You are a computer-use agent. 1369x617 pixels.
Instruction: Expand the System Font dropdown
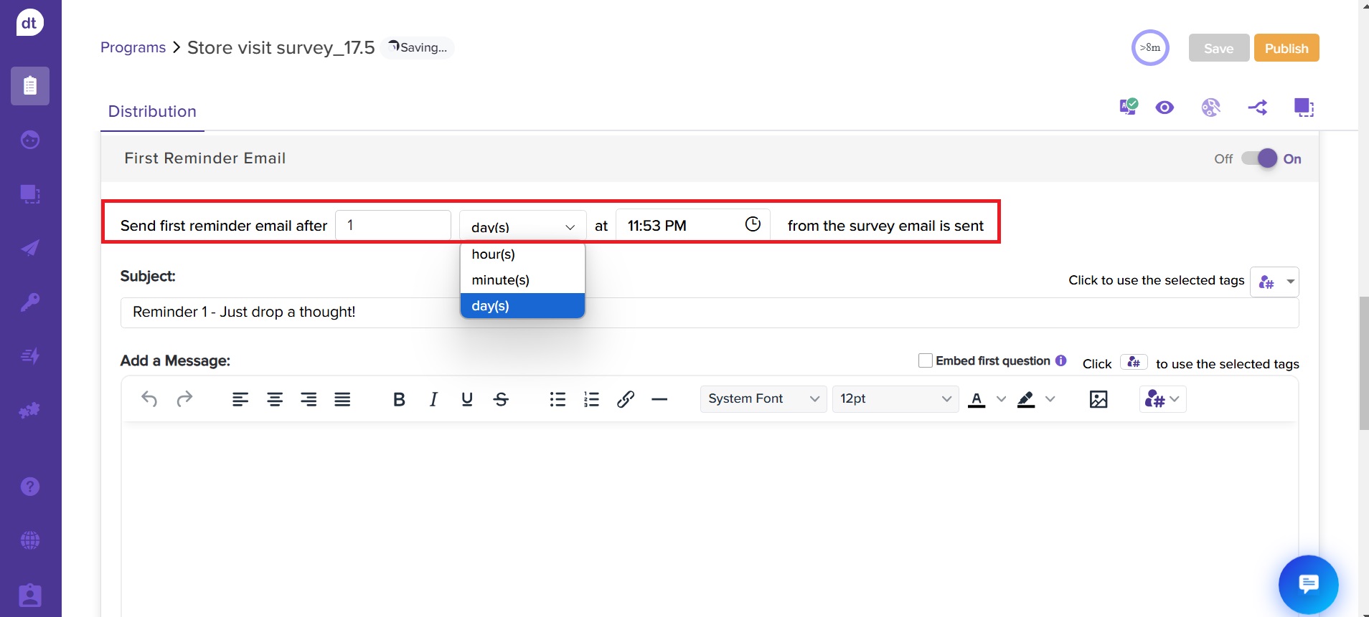point(763,399)
